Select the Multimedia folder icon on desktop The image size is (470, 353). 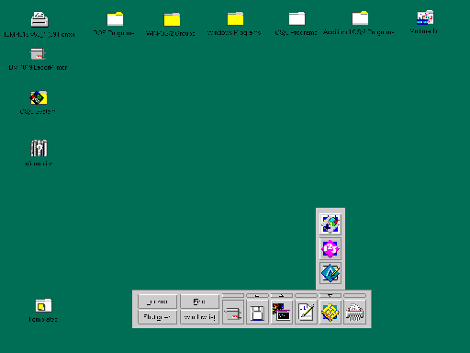(425, 17)
